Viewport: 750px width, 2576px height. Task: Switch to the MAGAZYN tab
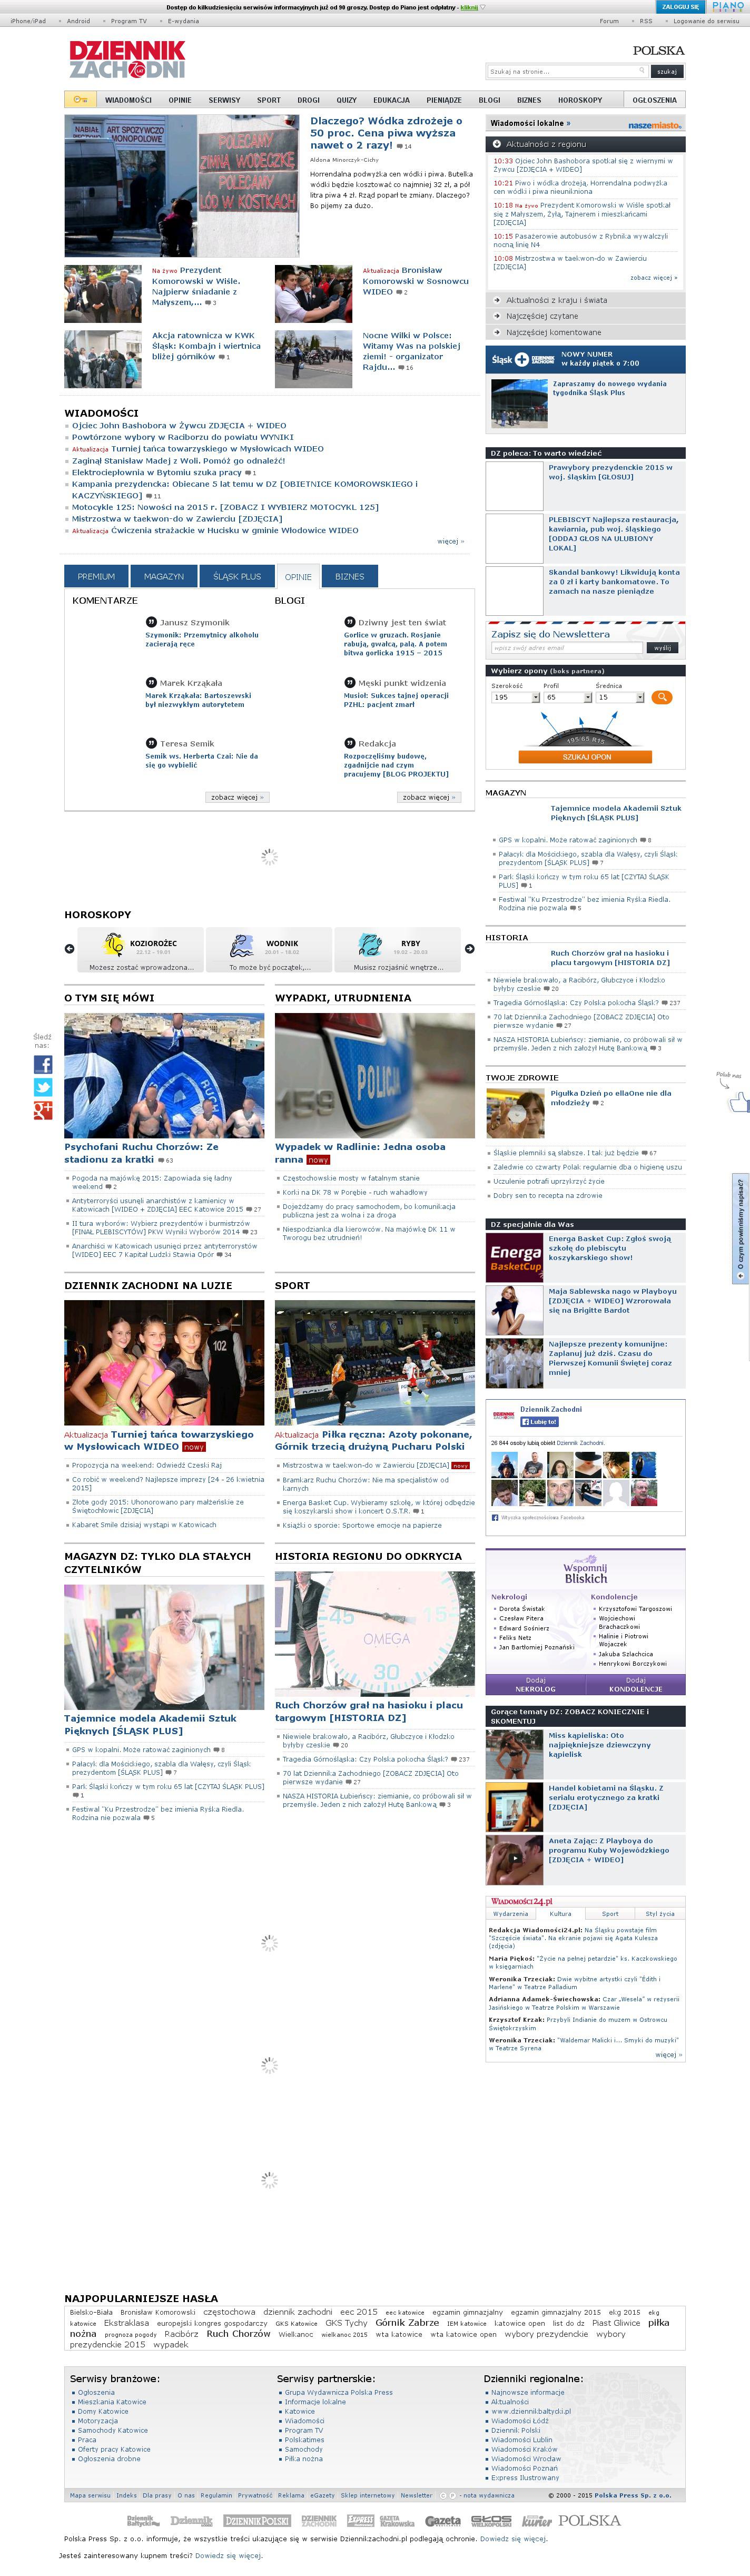[x=164, y=576]
